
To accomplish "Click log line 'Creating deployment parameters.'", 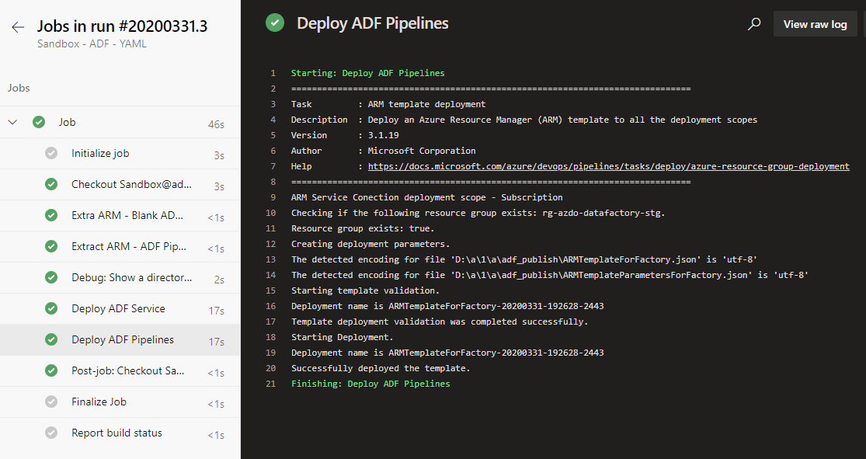I will pyautogui.click(x=370, y=244).
